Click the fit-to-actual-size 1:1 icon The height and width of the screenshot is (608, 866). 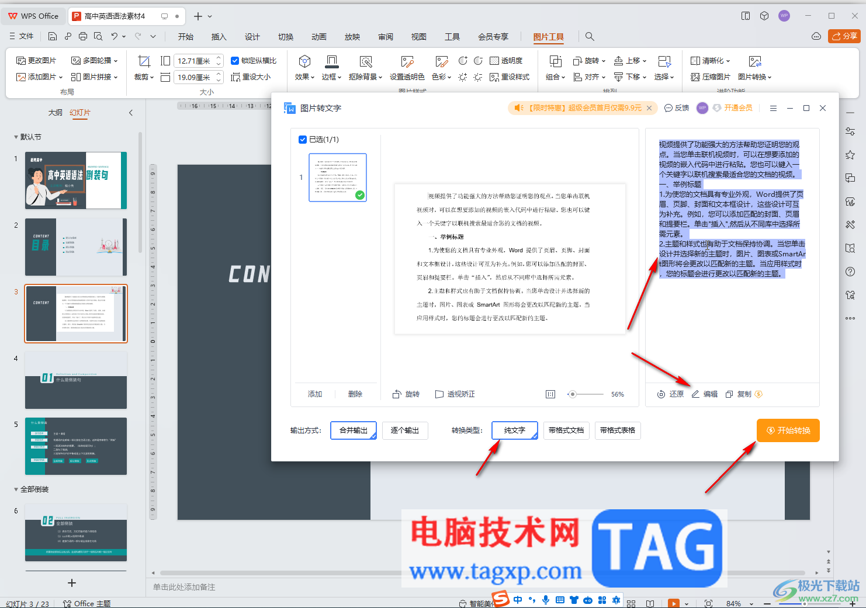pyautogui.click(x=550, y=394)
